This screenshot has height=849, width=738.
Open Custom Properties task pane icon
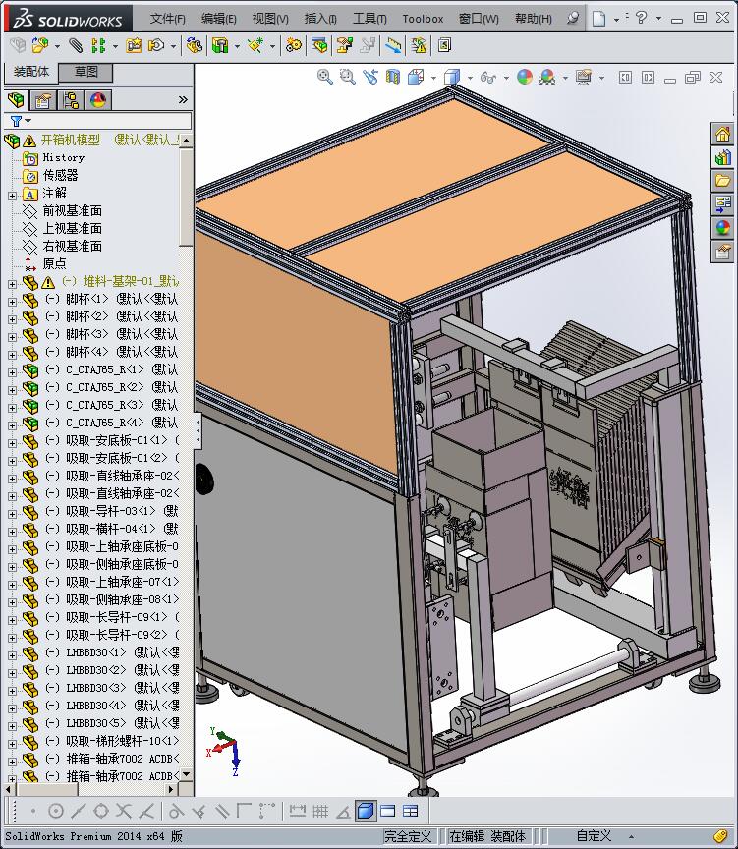[x=723, y=252]
